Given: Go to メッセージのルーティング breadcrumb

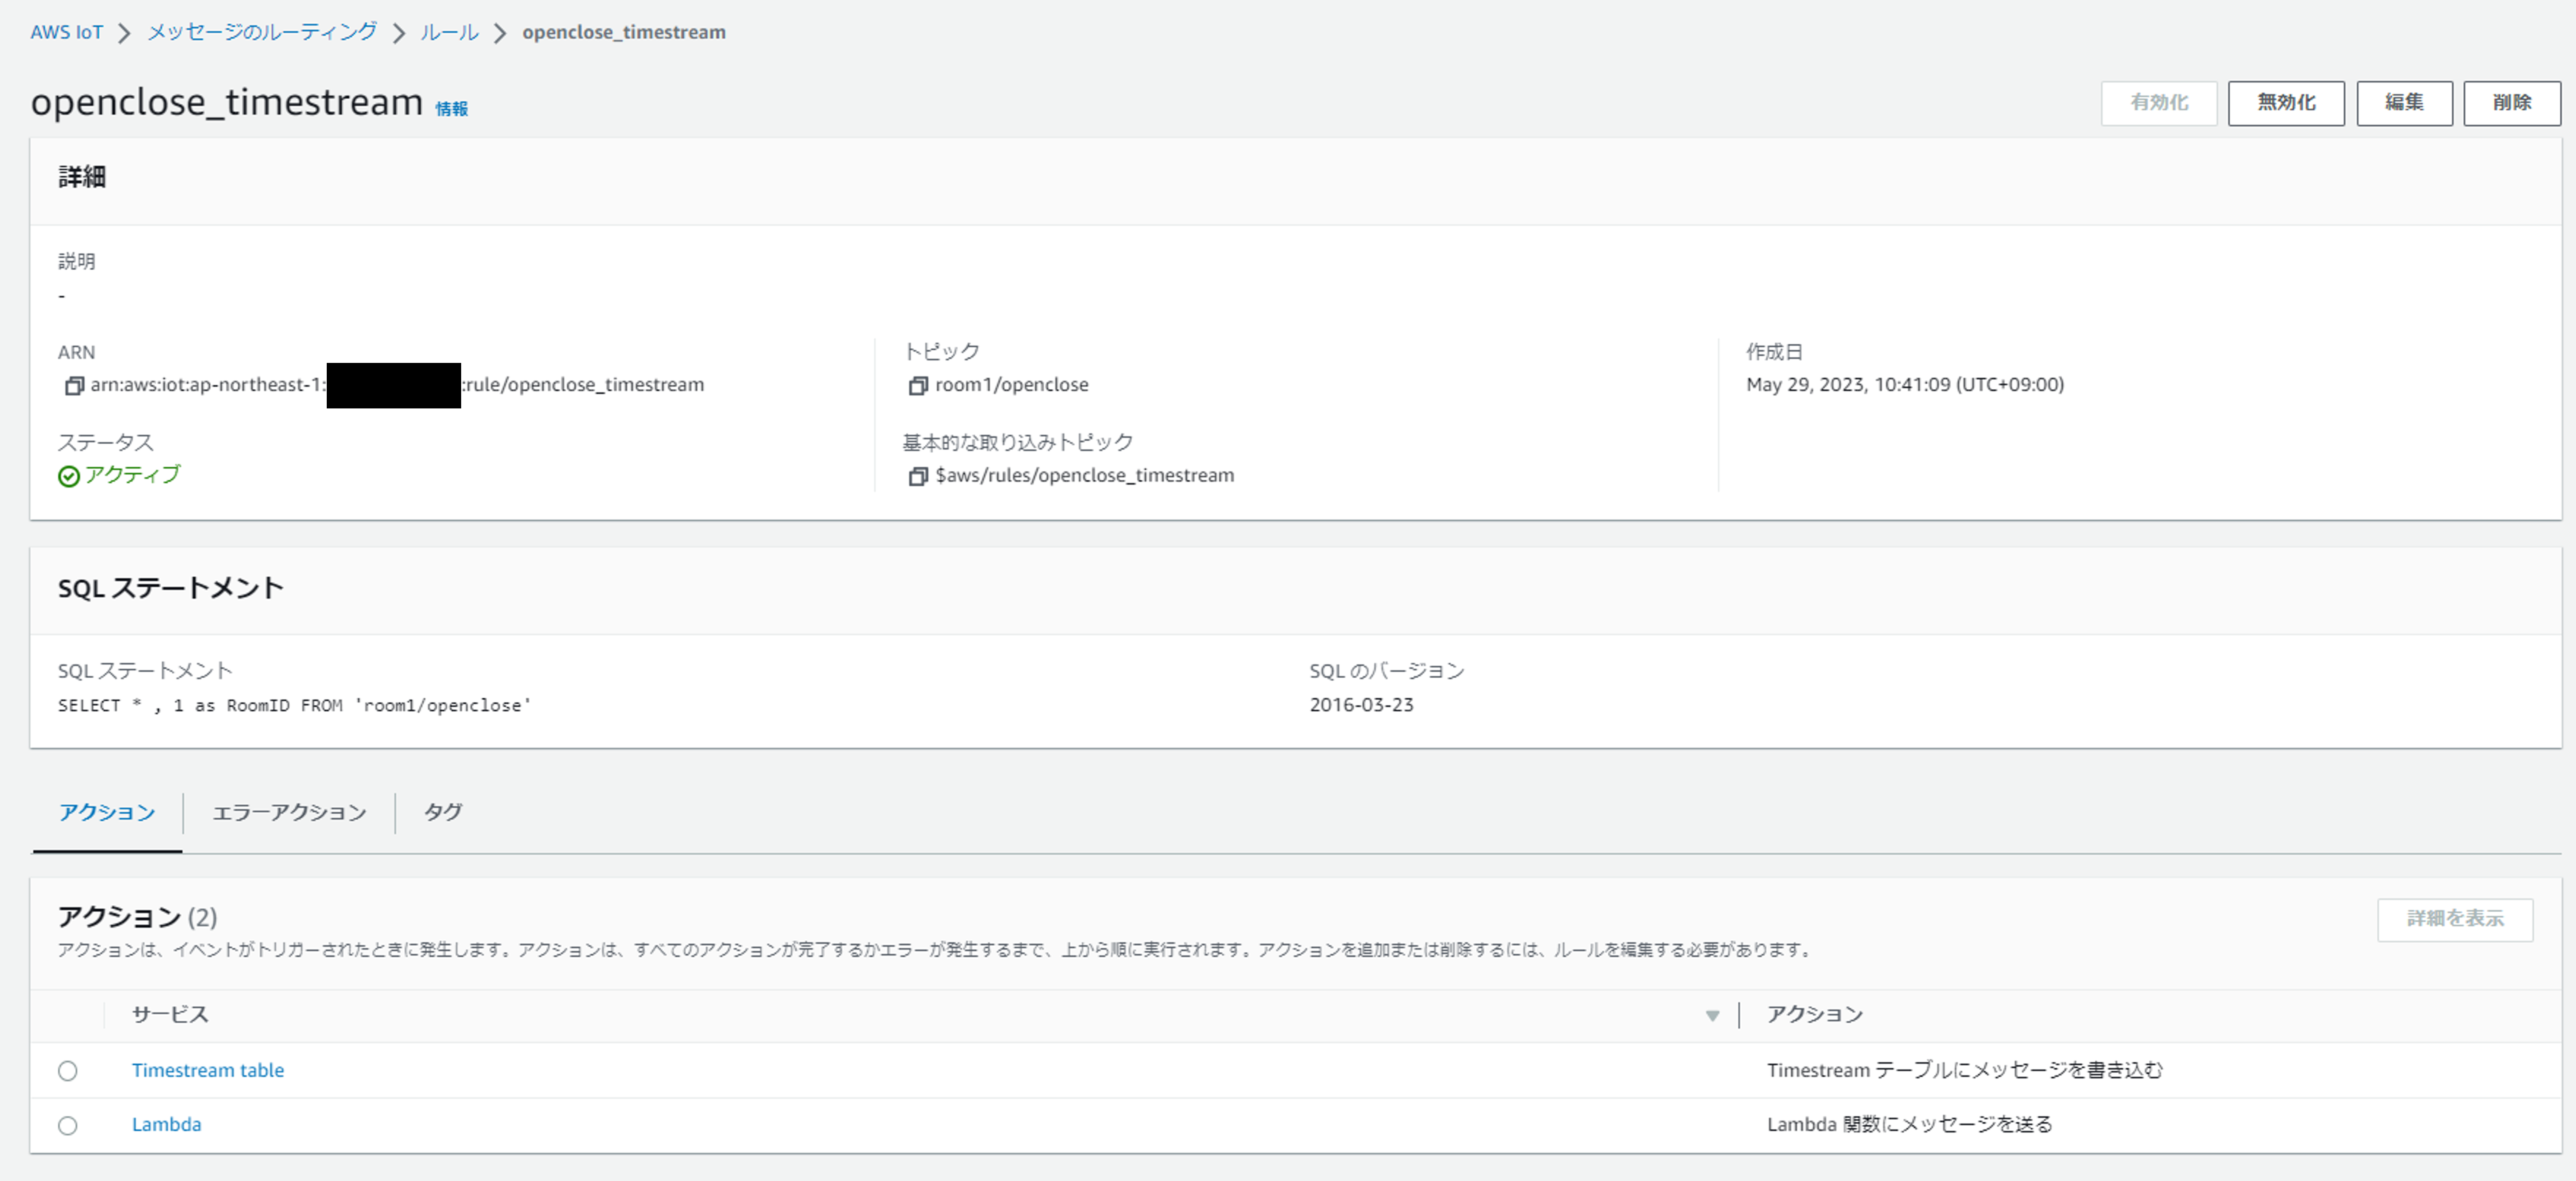Looking at the screenshot, I should [x=262, y=32].
